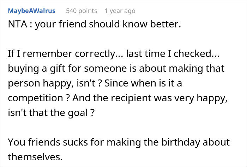This screenshot has width=247, height=167.
Task: Click the word 'points' beside 540
Action: tap(88, 11)
